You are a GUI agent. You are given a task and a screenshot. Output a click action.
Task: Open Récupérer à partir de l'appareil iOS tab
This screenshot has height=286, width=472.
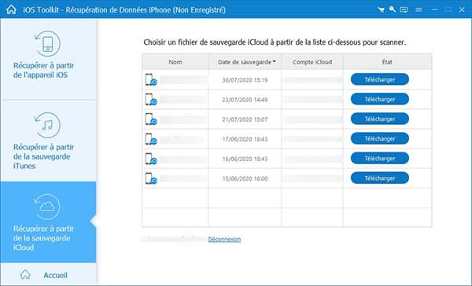pos(48,59)
